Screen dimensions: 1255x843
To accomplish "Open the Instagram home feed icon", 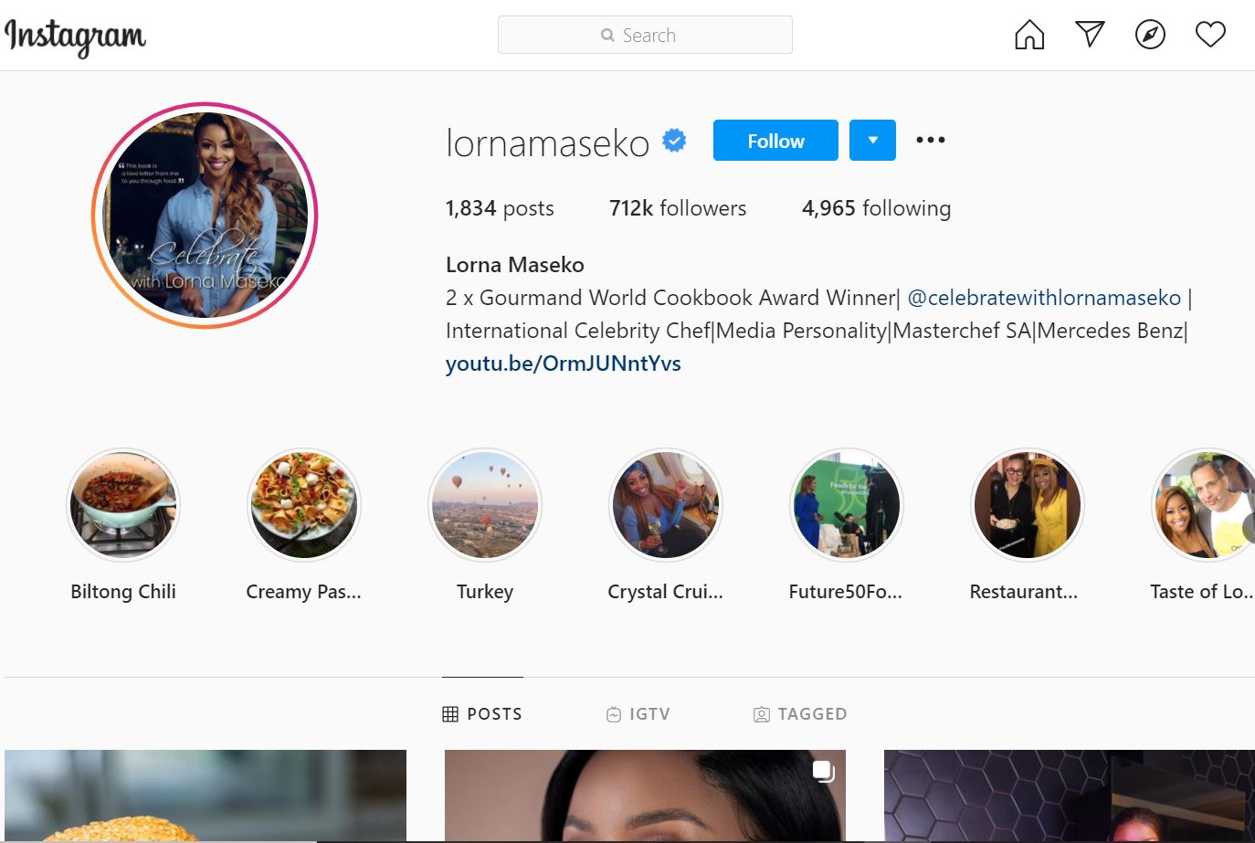I will tap(1029, 35).
